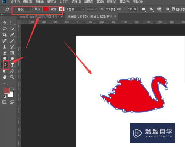Click the red fill color swatch
This screenshot has height=147, width=185.
pos(46,9)
